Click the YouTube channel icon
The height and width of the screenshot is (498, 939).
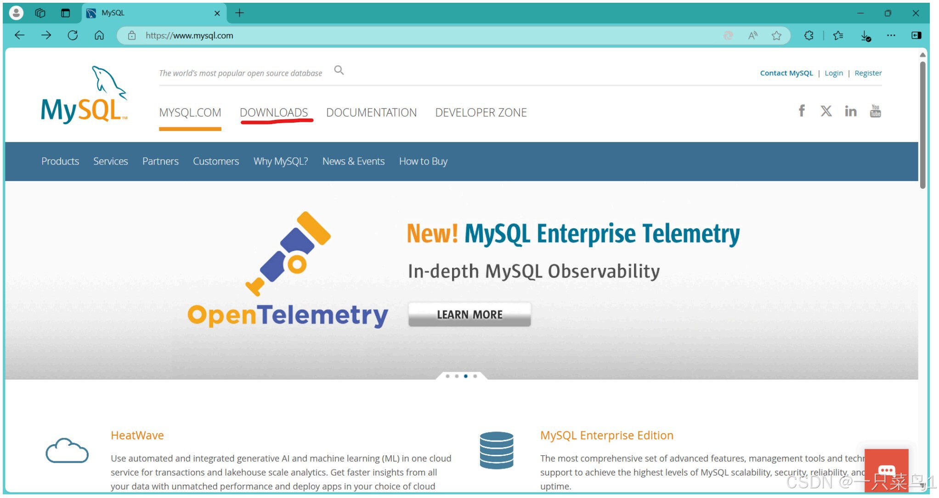[876, 111]
